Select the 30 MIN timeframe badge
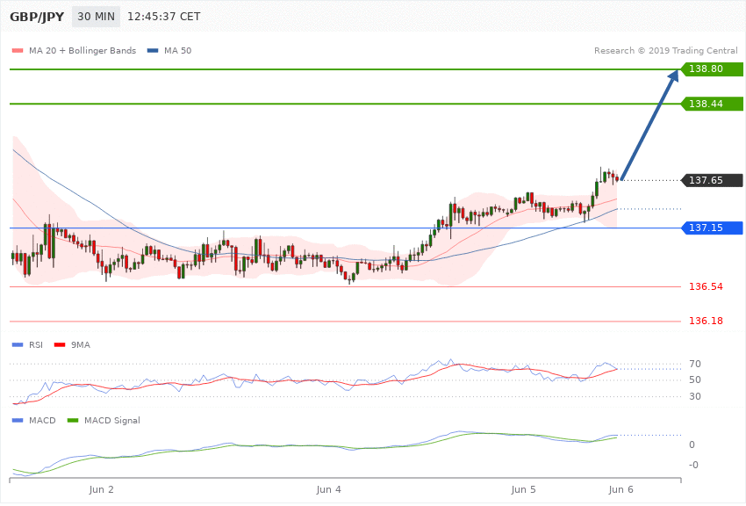The height and width of the screenshot is (506, 746). coord(97,17)
